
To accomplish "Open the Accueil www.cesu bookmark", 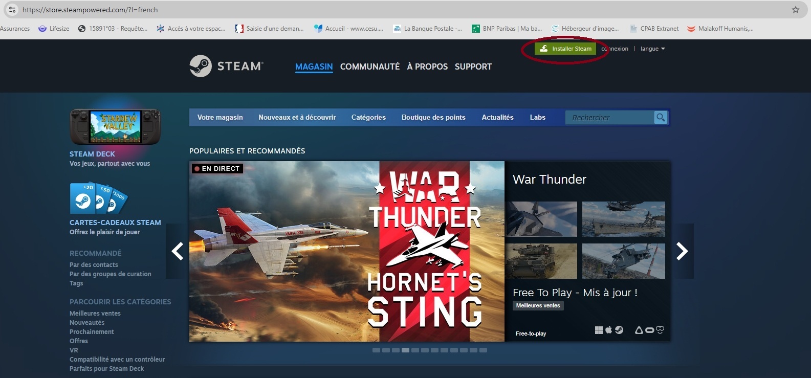I will [348, 29].
